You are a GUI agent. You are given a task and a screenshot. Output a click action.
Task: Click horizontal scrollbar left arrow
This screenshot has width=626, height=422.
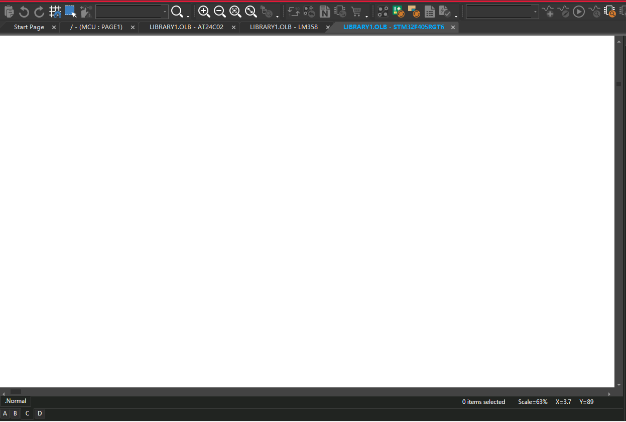click(x=4, y=394)
